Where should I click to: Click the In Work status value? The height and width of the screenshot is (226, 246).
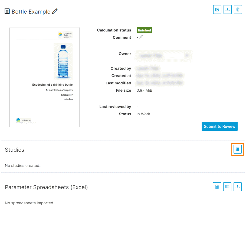tap(143, 114)
